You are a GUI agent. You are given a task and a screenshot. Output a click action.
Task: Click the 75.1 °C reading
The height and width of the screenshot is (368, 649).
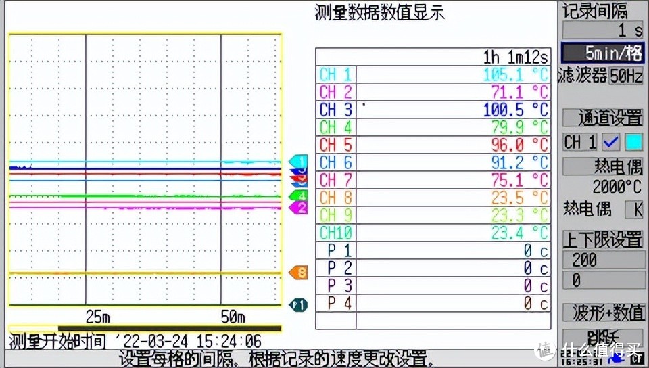pos(519,180)
